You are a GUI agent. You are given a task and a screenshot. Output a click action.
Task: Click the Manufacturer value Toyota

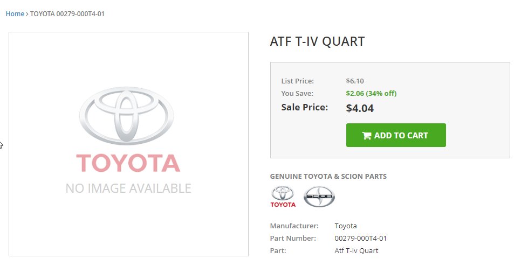pos(346,226)
